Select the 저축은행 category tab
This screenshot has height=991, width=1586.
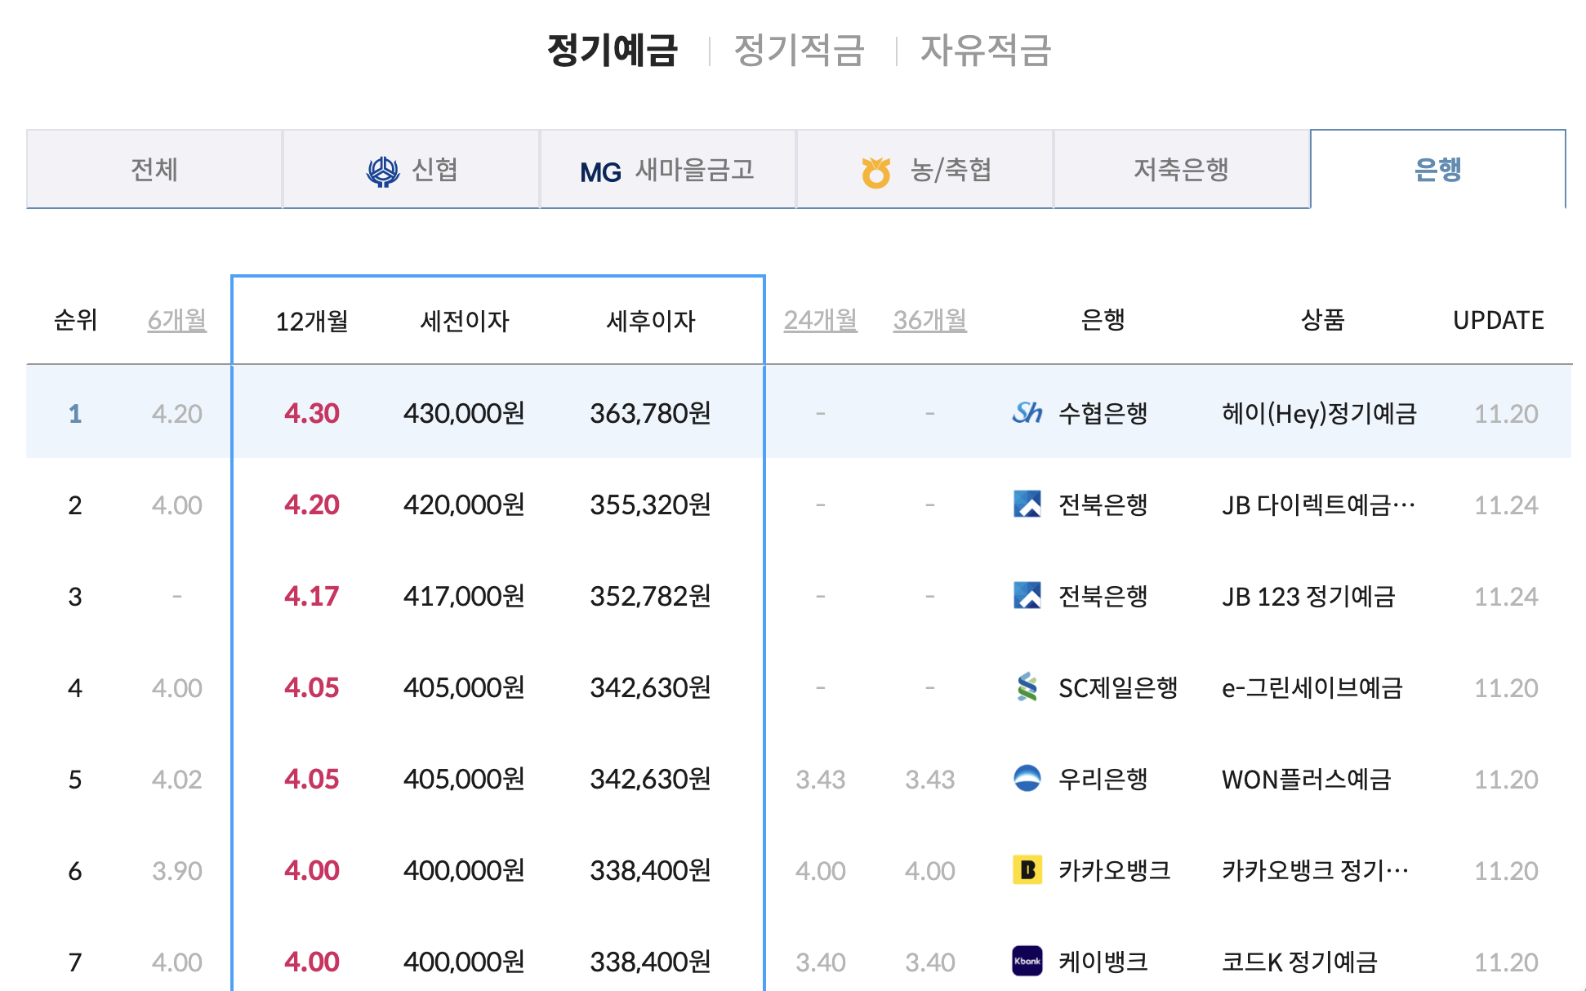1181,170
